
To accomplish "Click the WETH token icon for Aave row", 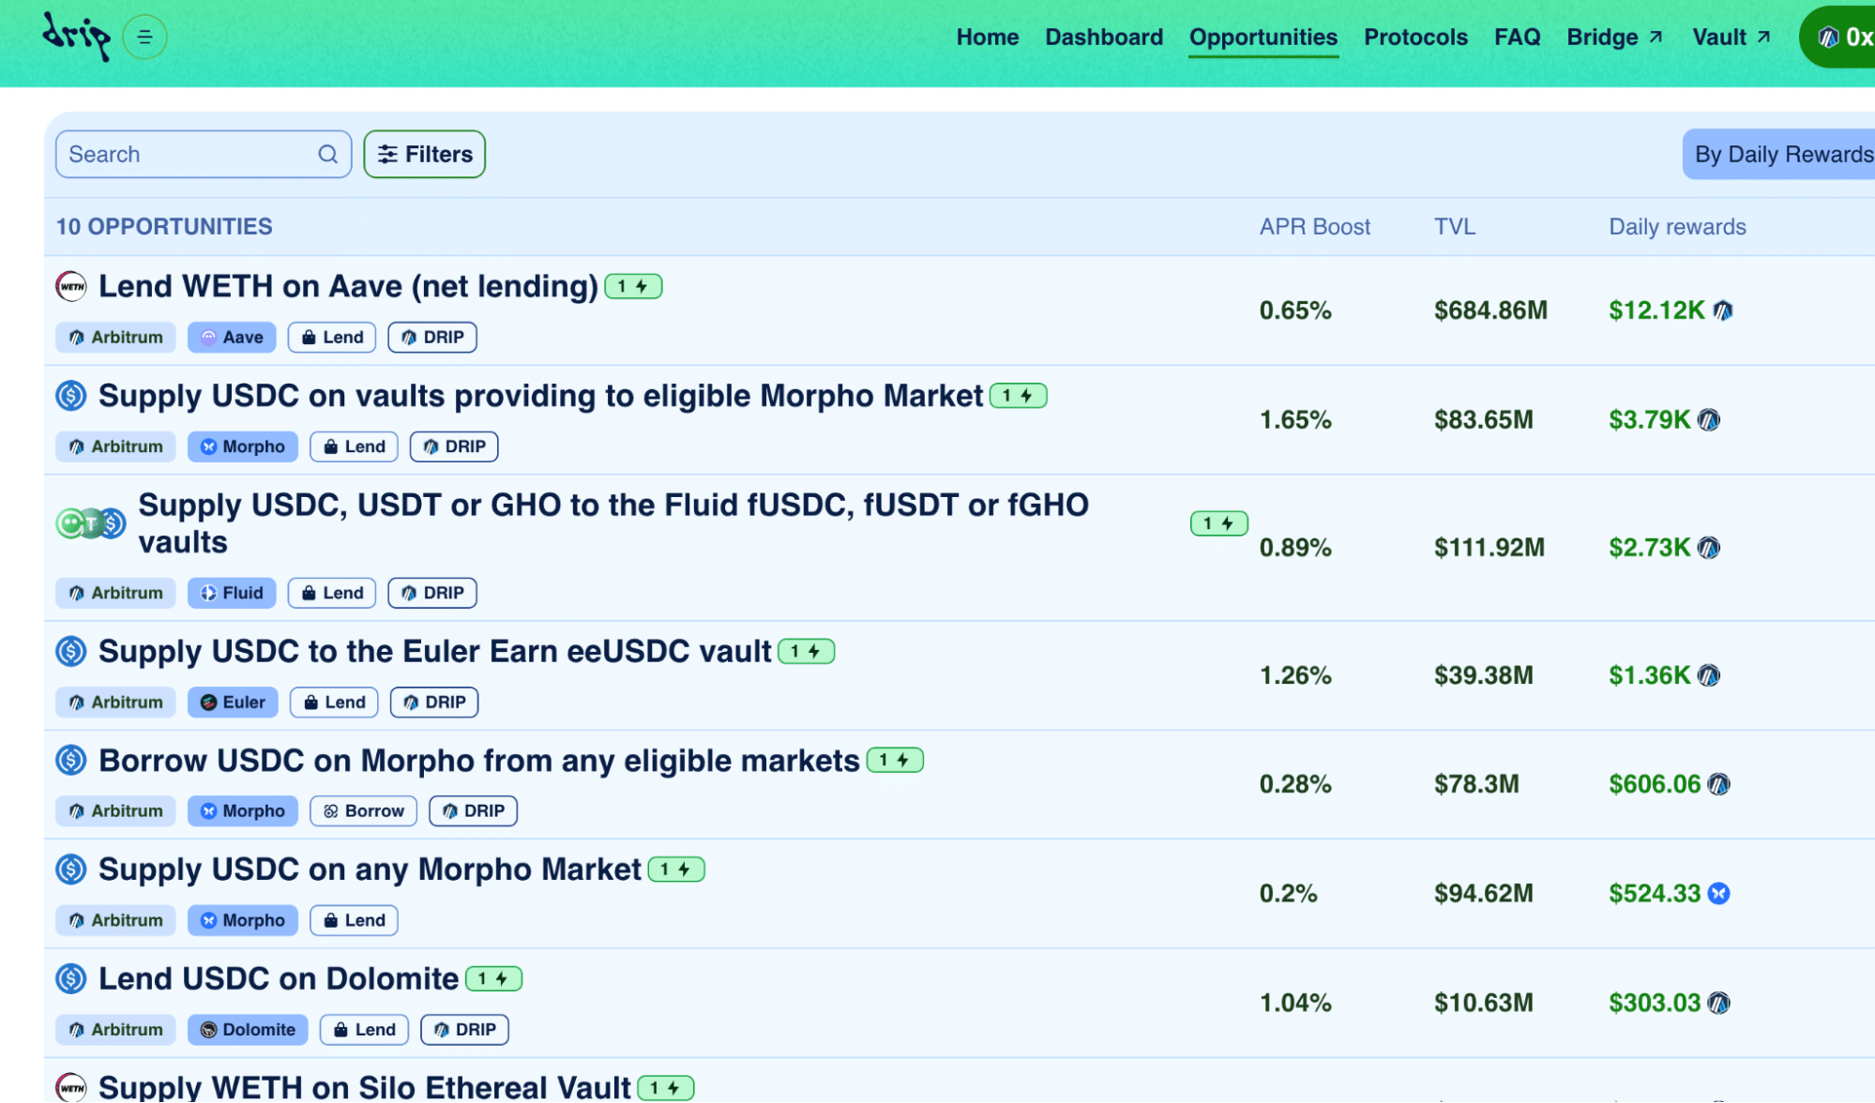I will (x=71, y=286).
